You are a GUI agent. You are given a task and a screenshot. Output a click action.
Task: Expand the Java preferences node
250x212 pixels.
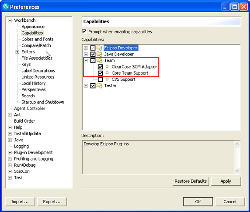pos(10,140)
